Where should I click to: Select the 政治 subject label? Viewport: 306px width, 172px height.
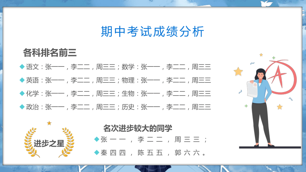coord(32,107)
